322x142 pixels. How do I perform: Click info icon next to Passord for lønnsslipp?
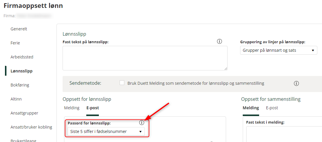pos(142,123)
